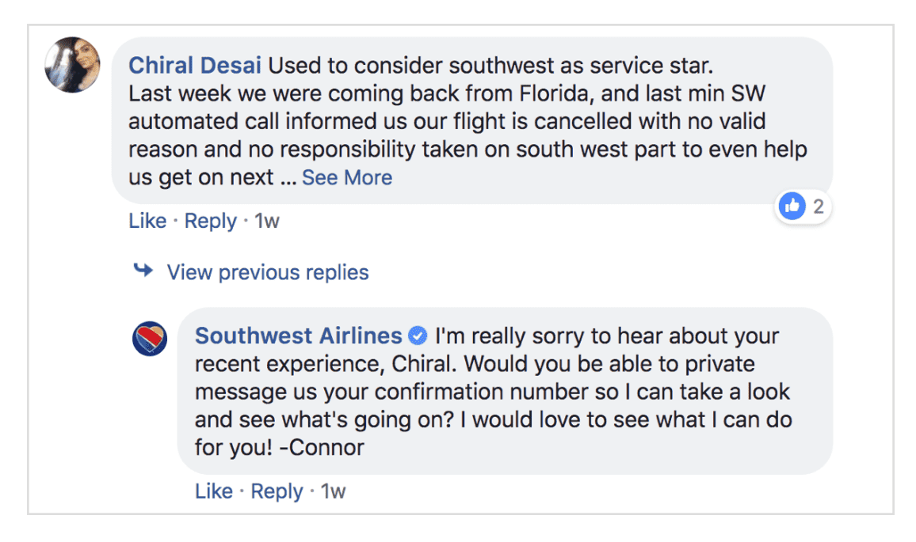Click Chiral Desai's comment text about Florida

(444, 93)
